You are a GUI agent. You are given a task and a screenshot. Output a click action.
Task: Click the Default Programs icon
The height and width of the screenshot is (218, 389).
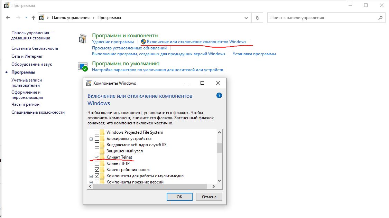point(83,67)
